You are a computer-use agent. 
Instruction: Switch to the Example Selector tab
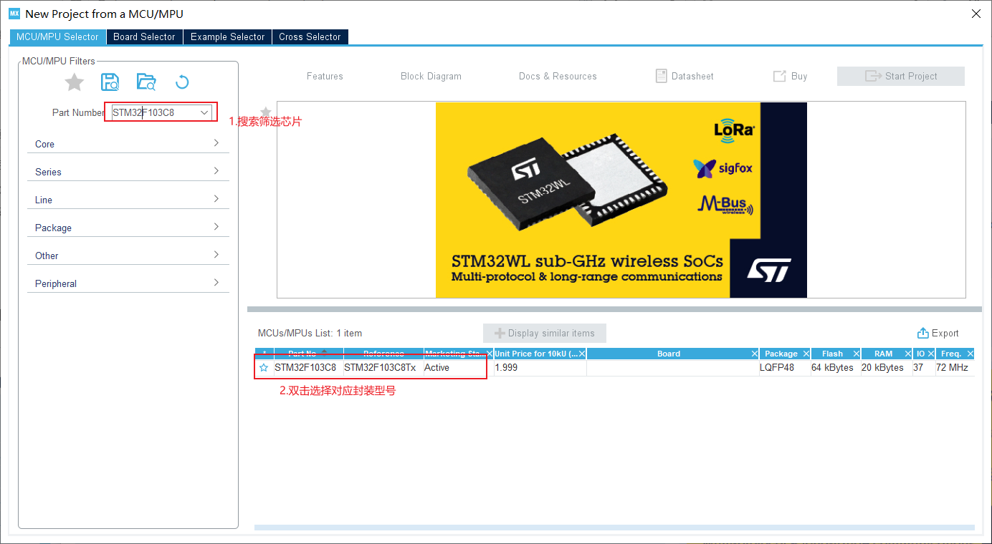point(227,37)
